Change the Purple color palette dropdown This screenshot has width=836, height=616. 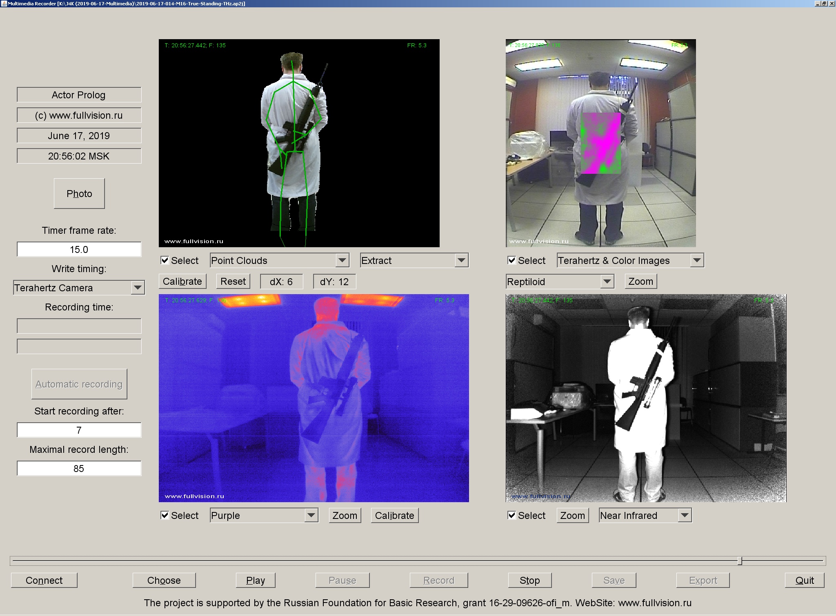(x=264, y=515)
